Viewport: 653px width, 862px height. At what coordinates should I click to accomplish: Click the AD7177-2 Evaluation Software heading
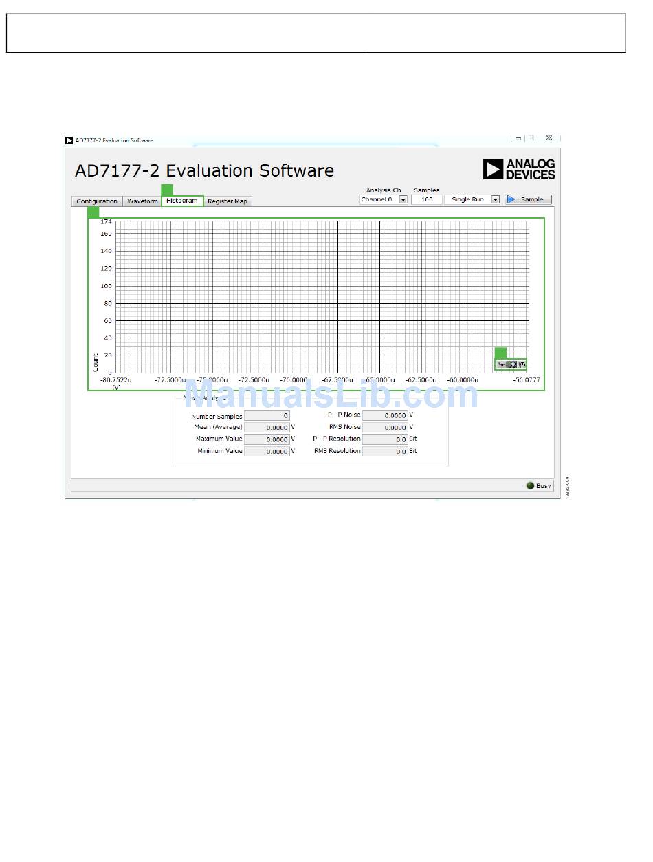click(204, 170)
